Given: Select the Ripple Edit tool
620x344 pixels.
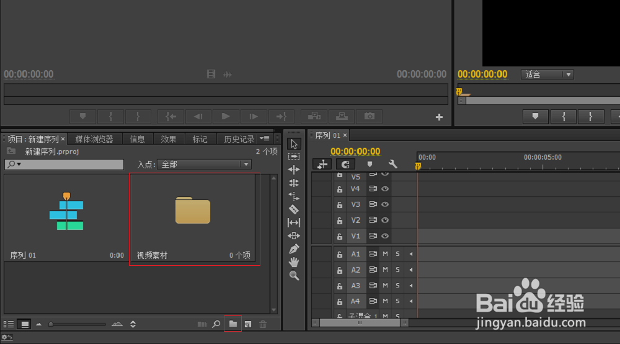Looking at the screenshot, I should point(294,170).
